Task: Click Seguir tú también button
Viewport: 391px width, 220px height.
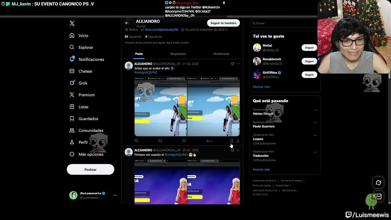Action: coord(223,23)
